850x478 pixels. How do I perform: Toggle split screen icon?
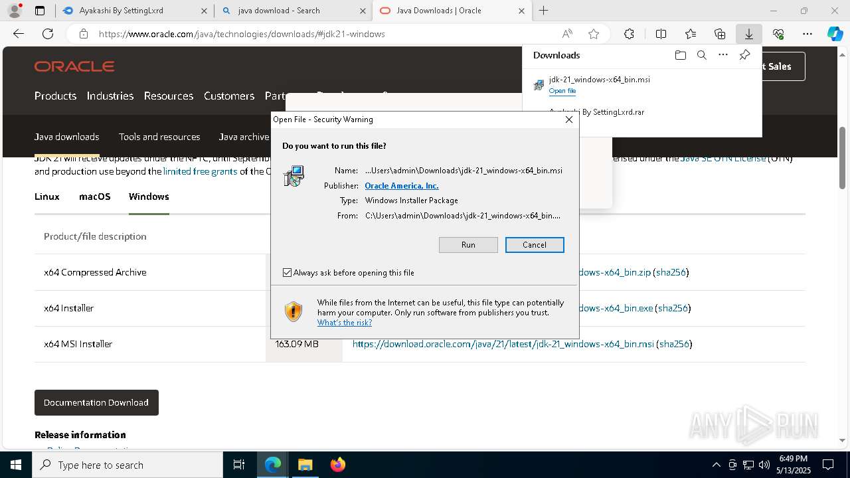click(x=661, y=34)
